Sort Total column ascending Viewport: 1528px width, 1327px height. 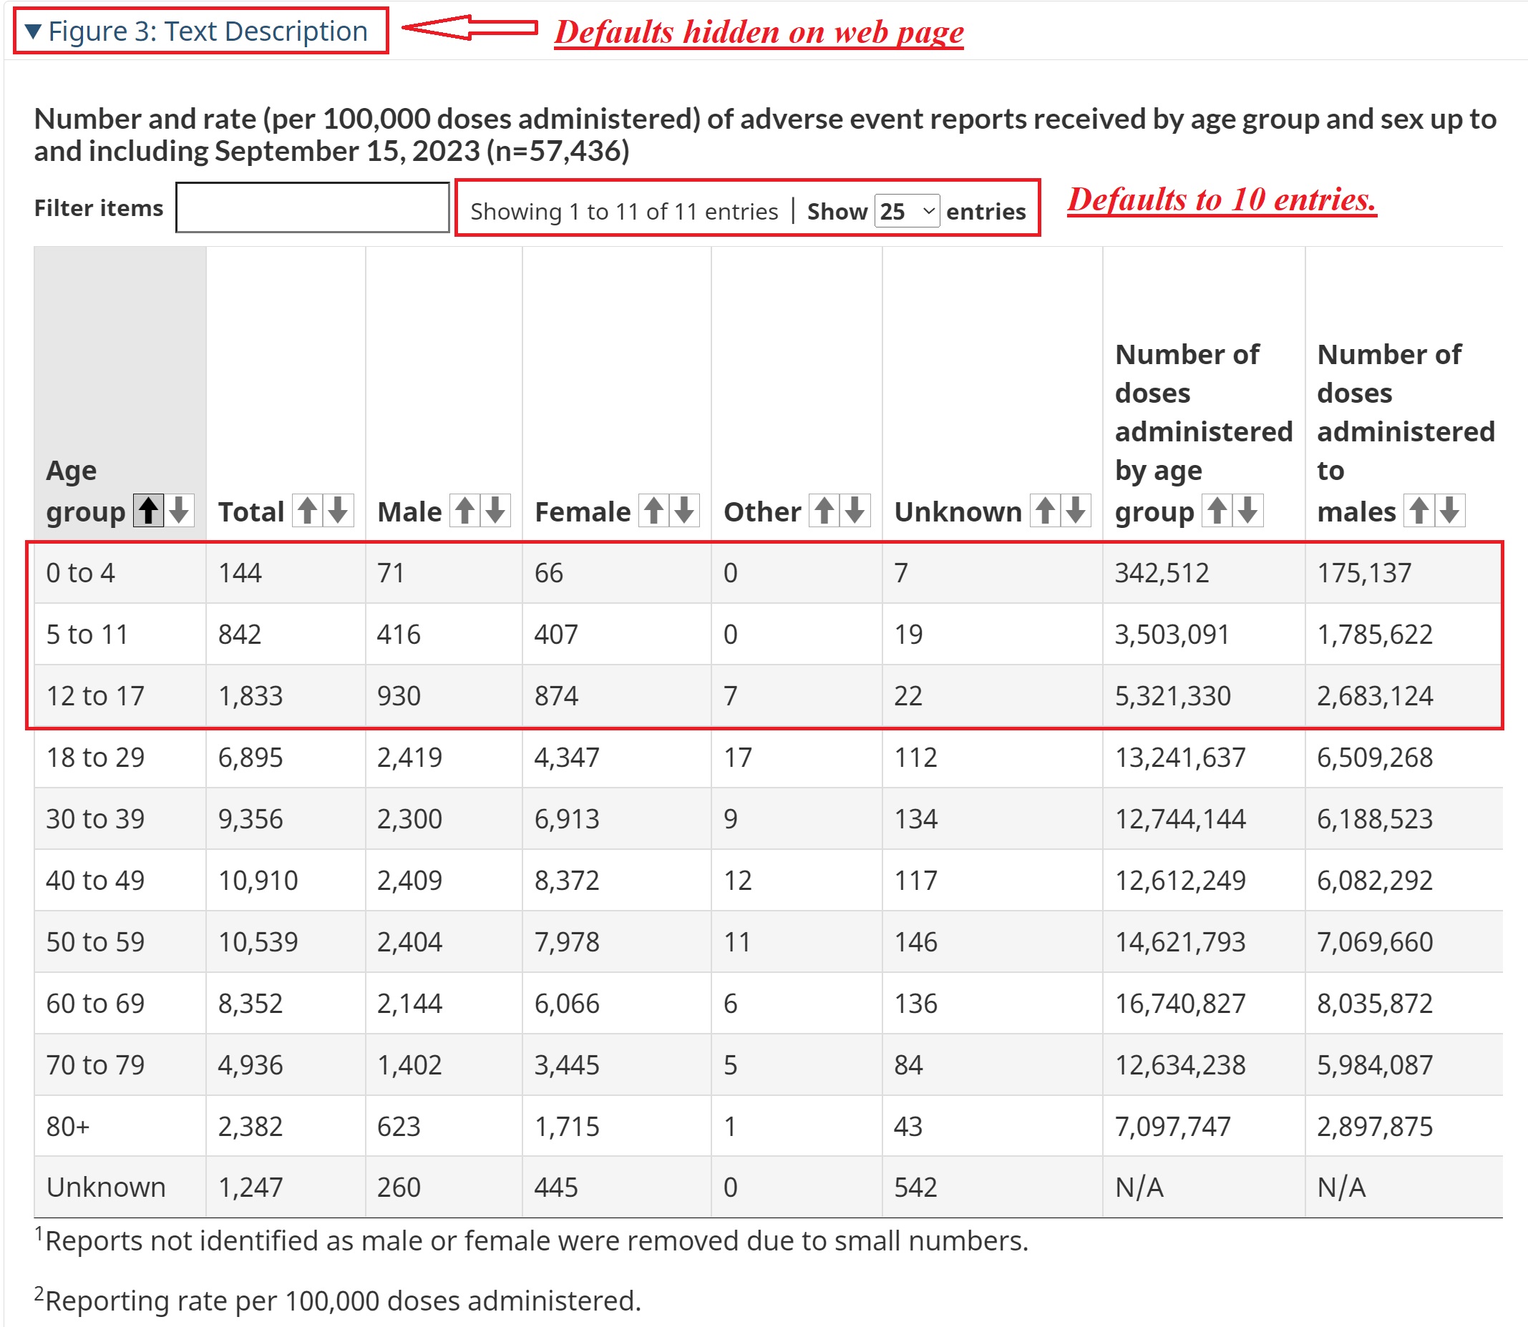tap(307, 510)
